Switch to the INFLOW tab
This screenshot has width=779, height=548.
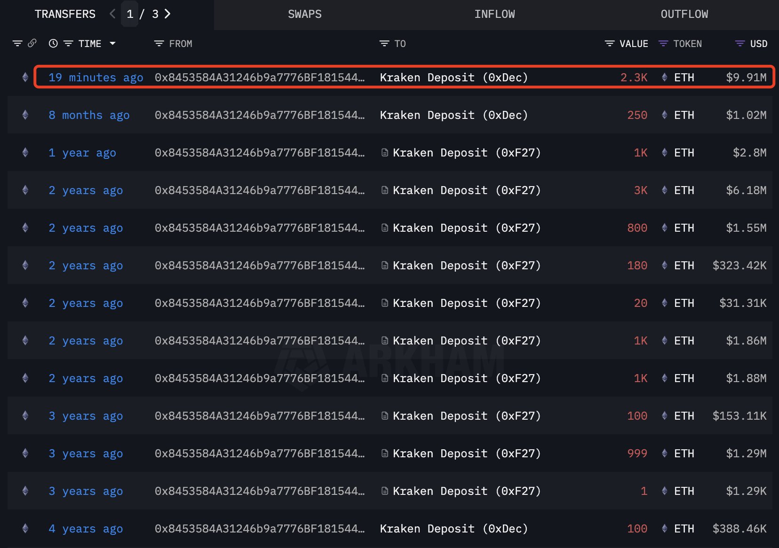494,14
